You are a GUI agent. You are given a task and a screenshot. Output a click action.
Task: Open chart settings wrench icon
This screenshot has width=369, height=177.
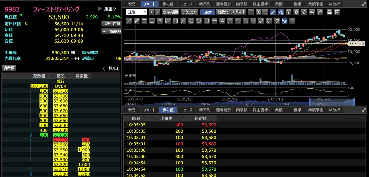pos(320,12)
